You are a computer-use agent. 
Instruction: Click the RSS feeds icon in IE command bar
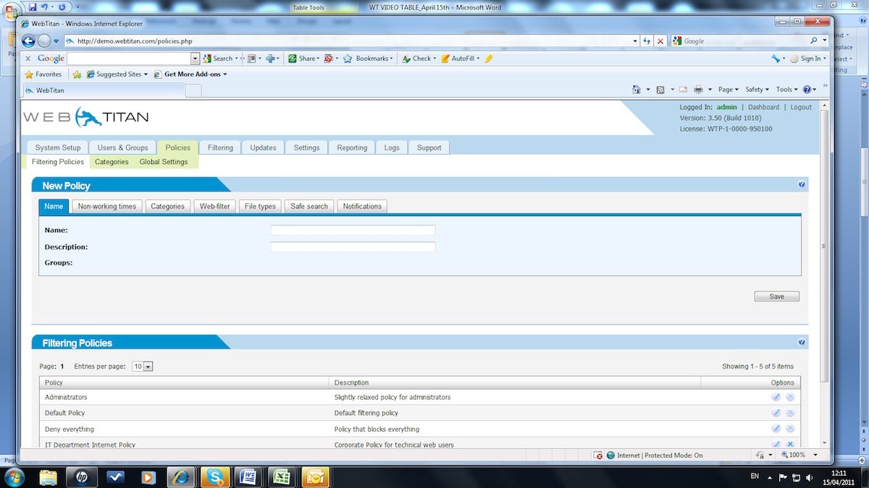[x=660, y=90]
